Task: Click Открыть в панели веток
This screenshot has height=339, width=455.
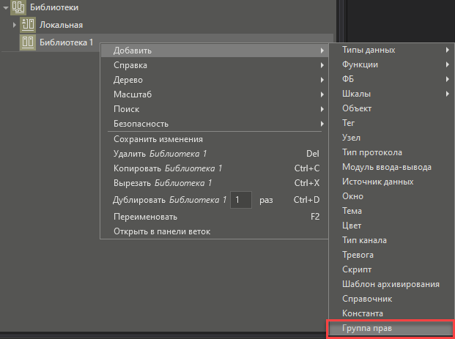Action: pos(161,231)
